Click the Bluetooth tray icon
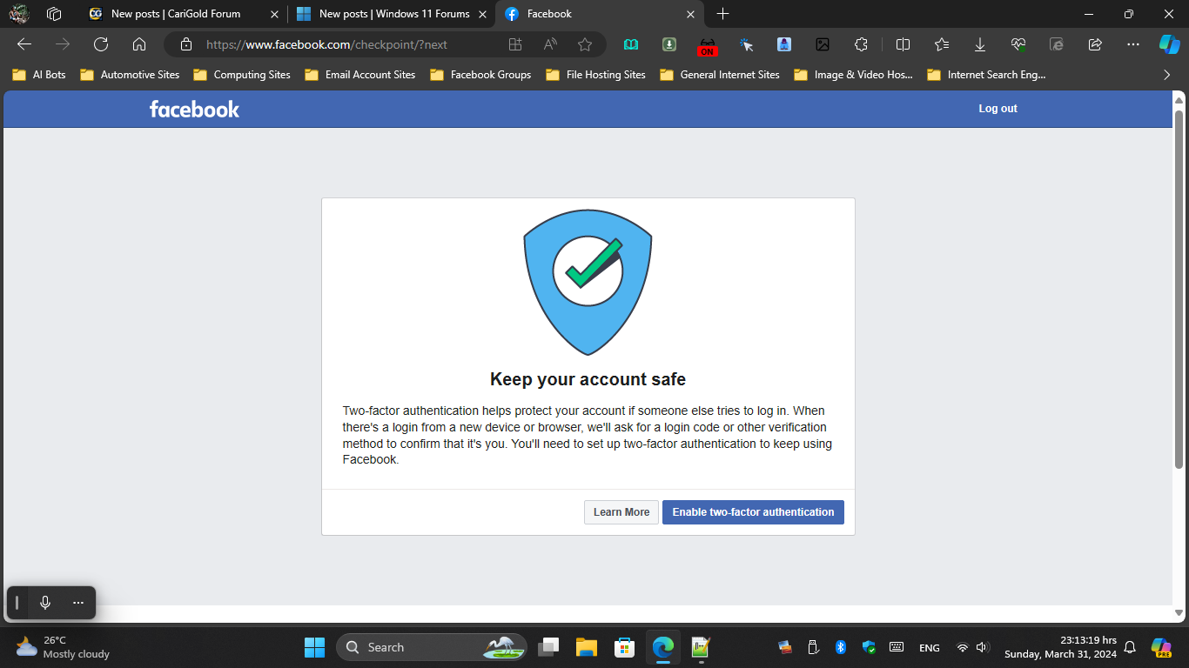 click(841, 647)
